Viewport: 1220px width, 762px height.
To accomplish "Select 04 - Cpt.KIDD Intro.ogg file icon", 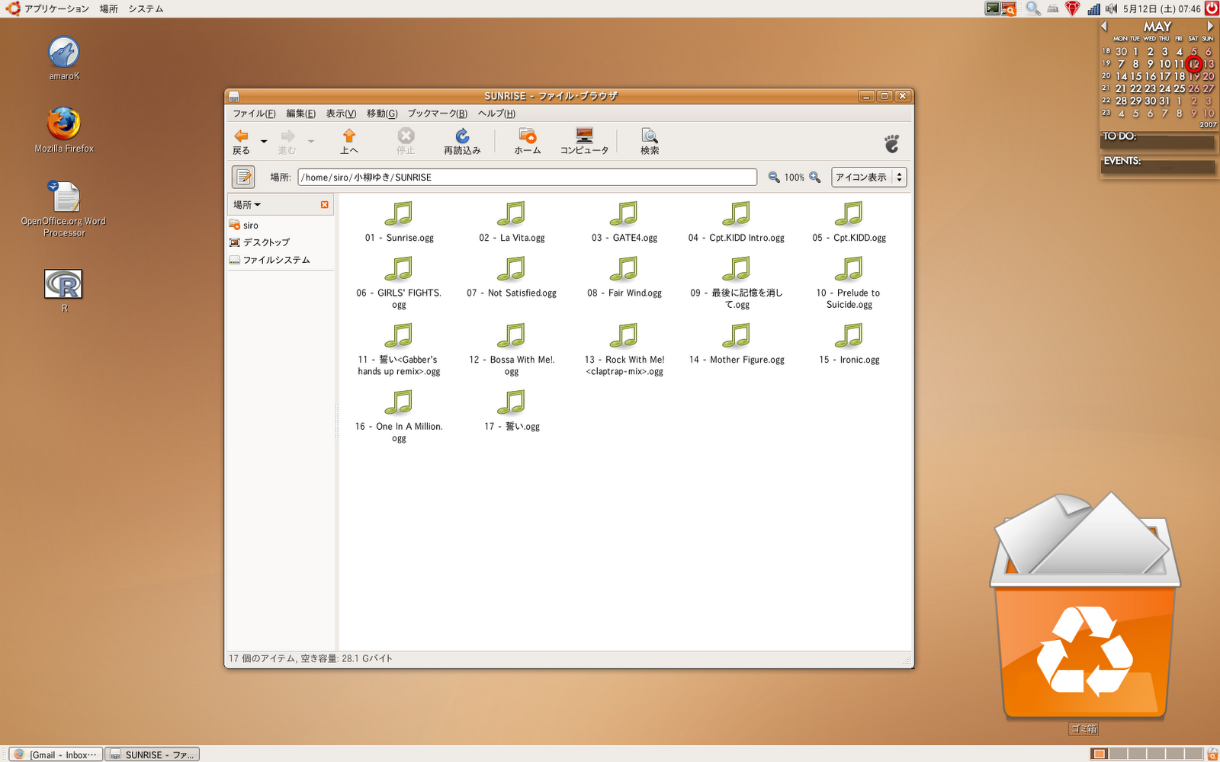I will click(737, 214).
